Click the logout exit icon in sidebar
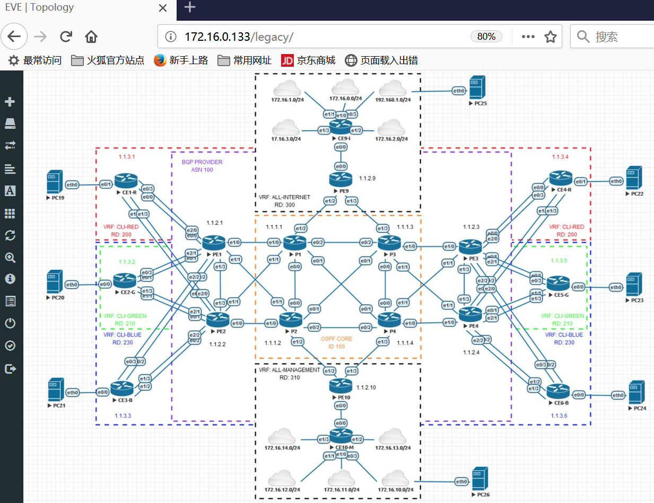The image size is (654, 503). [x=10, y=368]
